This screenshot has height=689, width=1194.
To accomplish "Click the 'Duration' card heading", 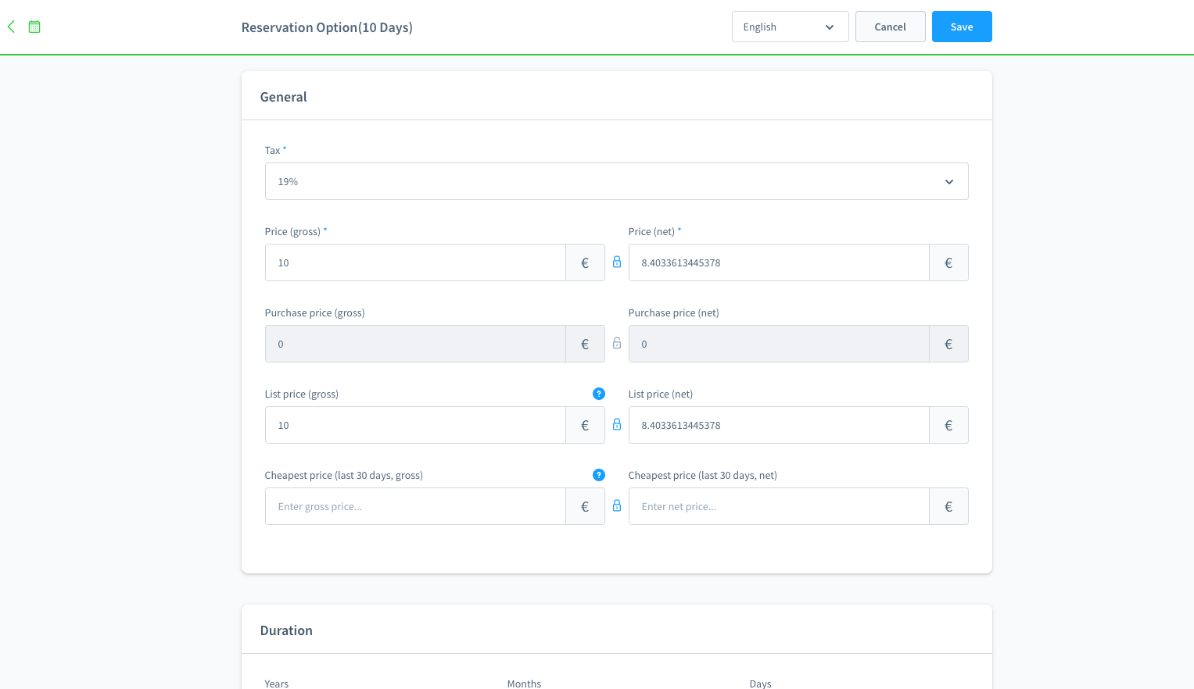I will [x=286, y=630].
